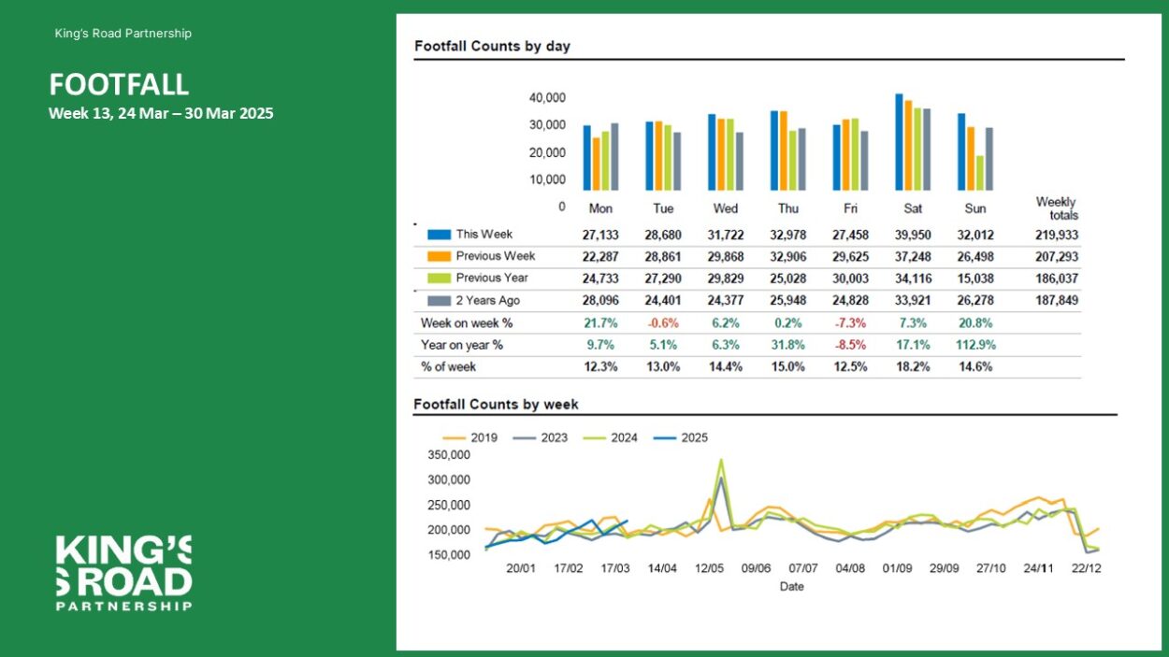The width and height of the screenshot is (1169, 657).
Task: Click the 'Footfall Counts by week' heading
Action: click(497, 405)
